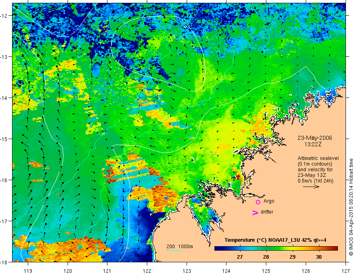Click the color bar value 28
The image size is (354, 274).
pos(266,257)
